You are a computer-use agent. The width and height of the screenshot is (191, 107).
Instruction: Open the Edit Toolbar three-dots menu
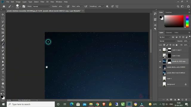coord(3,91)
